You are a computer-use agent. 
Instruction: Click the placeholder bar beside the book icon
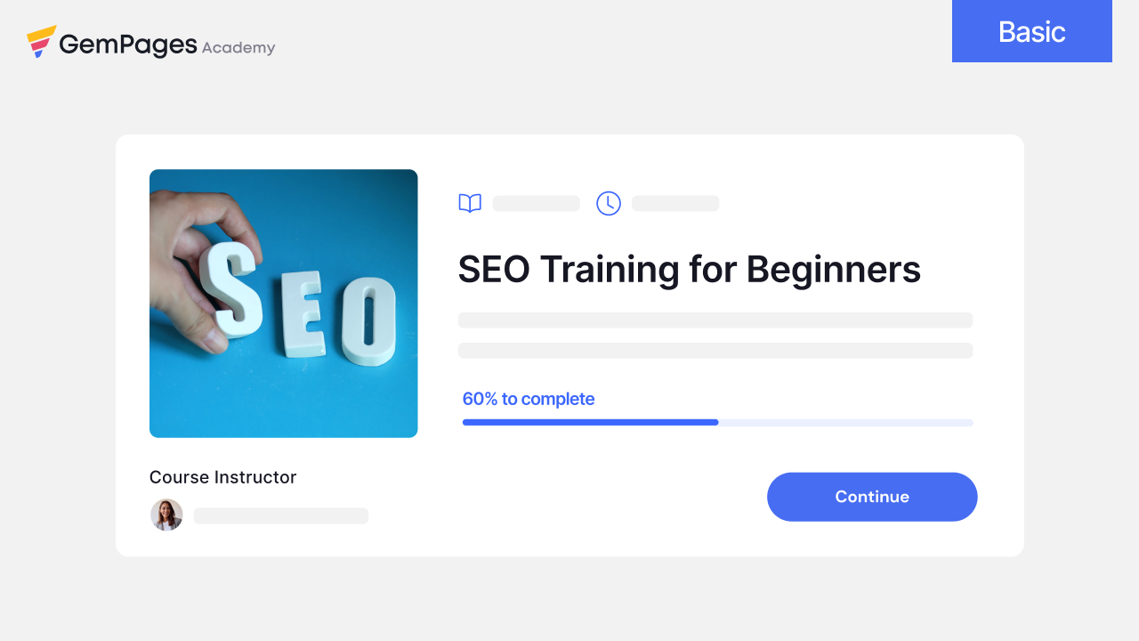tap(536, 204)
